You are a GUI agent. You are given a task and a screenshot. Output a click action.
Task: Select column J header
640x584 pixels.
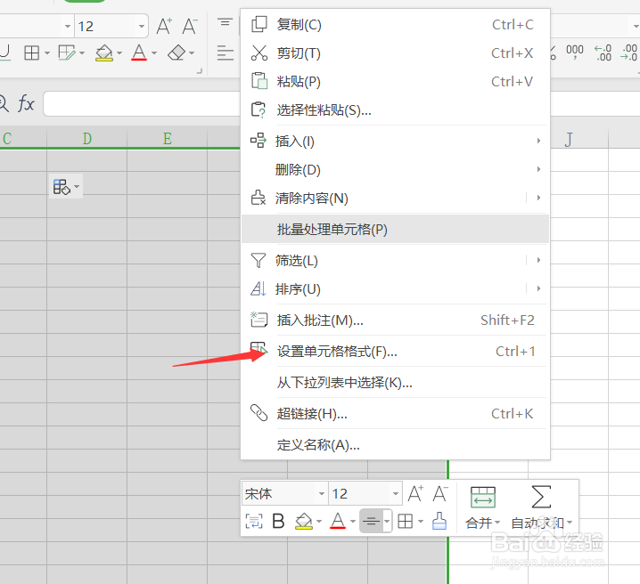click(569, 140)
